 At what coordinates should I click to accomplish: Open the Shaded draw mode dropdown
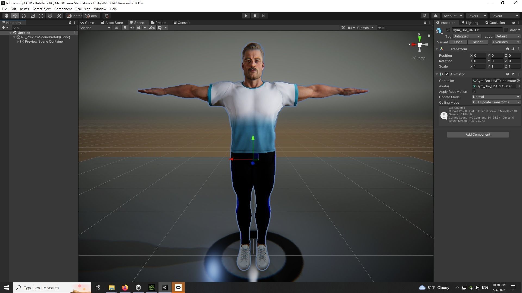tap(95, 28)
